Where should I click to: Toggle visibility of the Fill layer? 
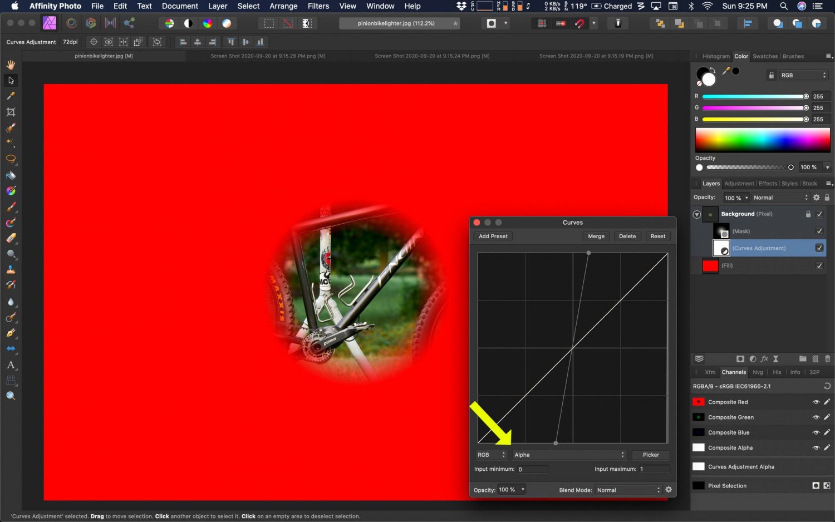[x=819, y=265]
